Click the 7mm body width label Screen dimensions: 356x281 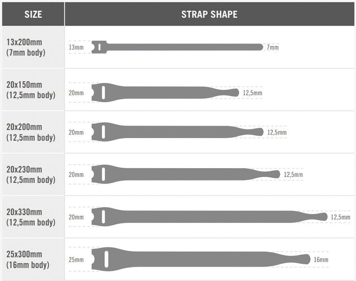(273, 47)
